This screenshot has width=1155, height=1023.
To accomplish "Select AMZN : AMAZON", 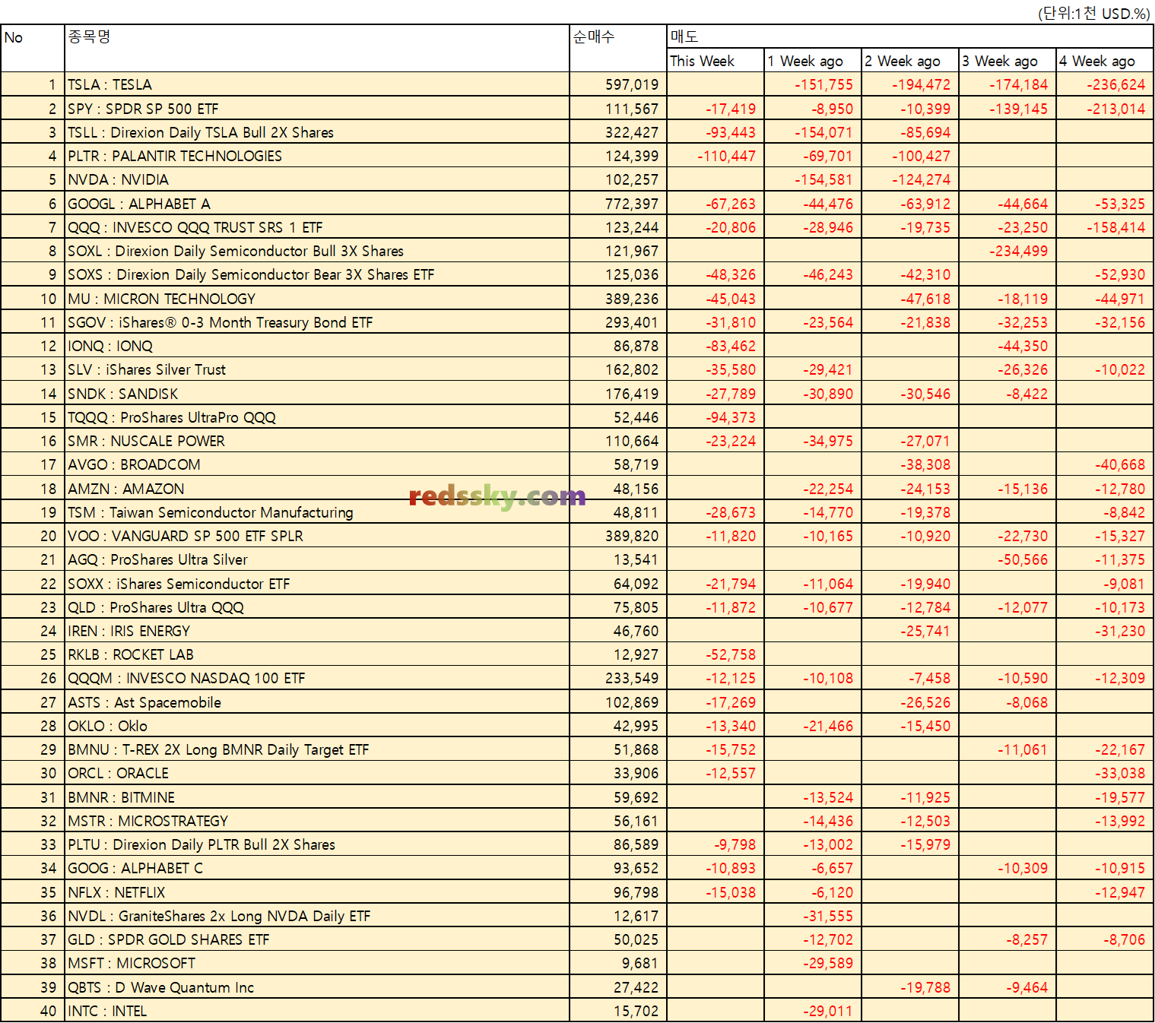I will 126,489.
